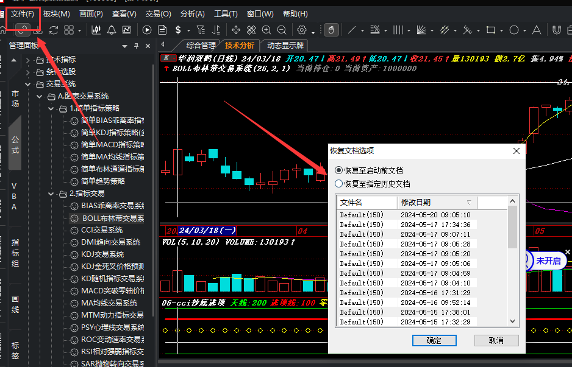Switch to the 技术分析 tab
The image size is (572, 367).
click(240, 46)
